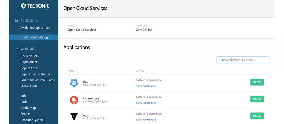This screenshot has height=124, width=284.
Task: Enable the etcd application
Action: pyautogui.click(x=257, y=82)
